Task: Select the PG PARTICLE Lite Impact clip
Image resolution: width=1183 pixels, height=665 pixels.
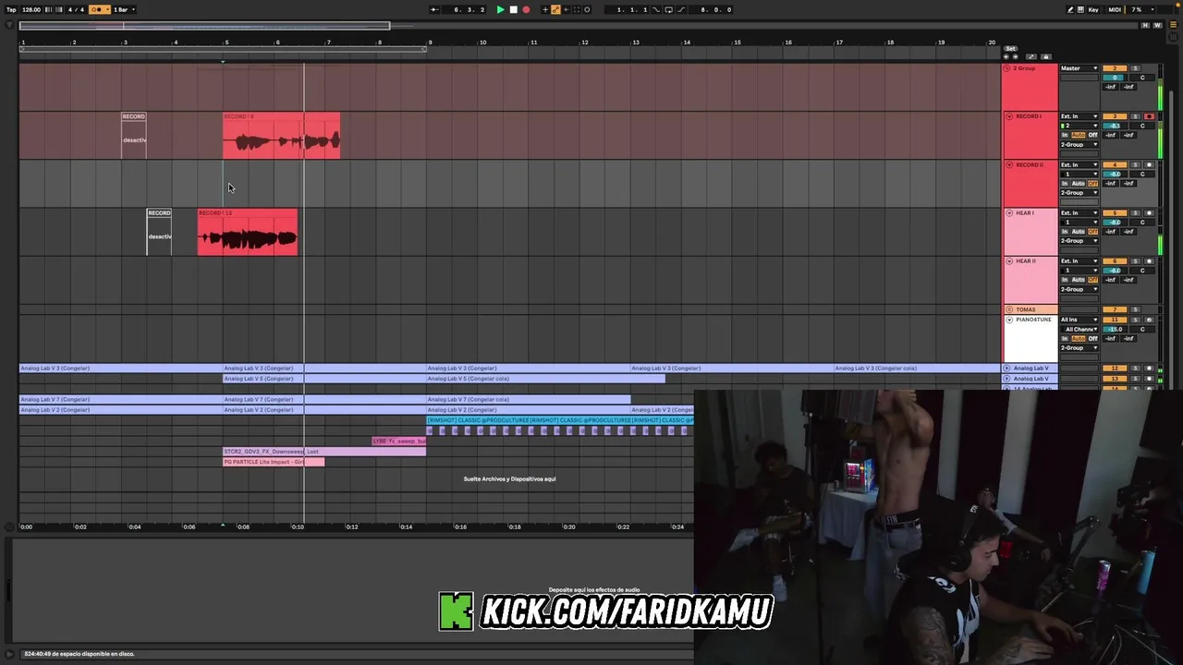Action: point(274,462)
